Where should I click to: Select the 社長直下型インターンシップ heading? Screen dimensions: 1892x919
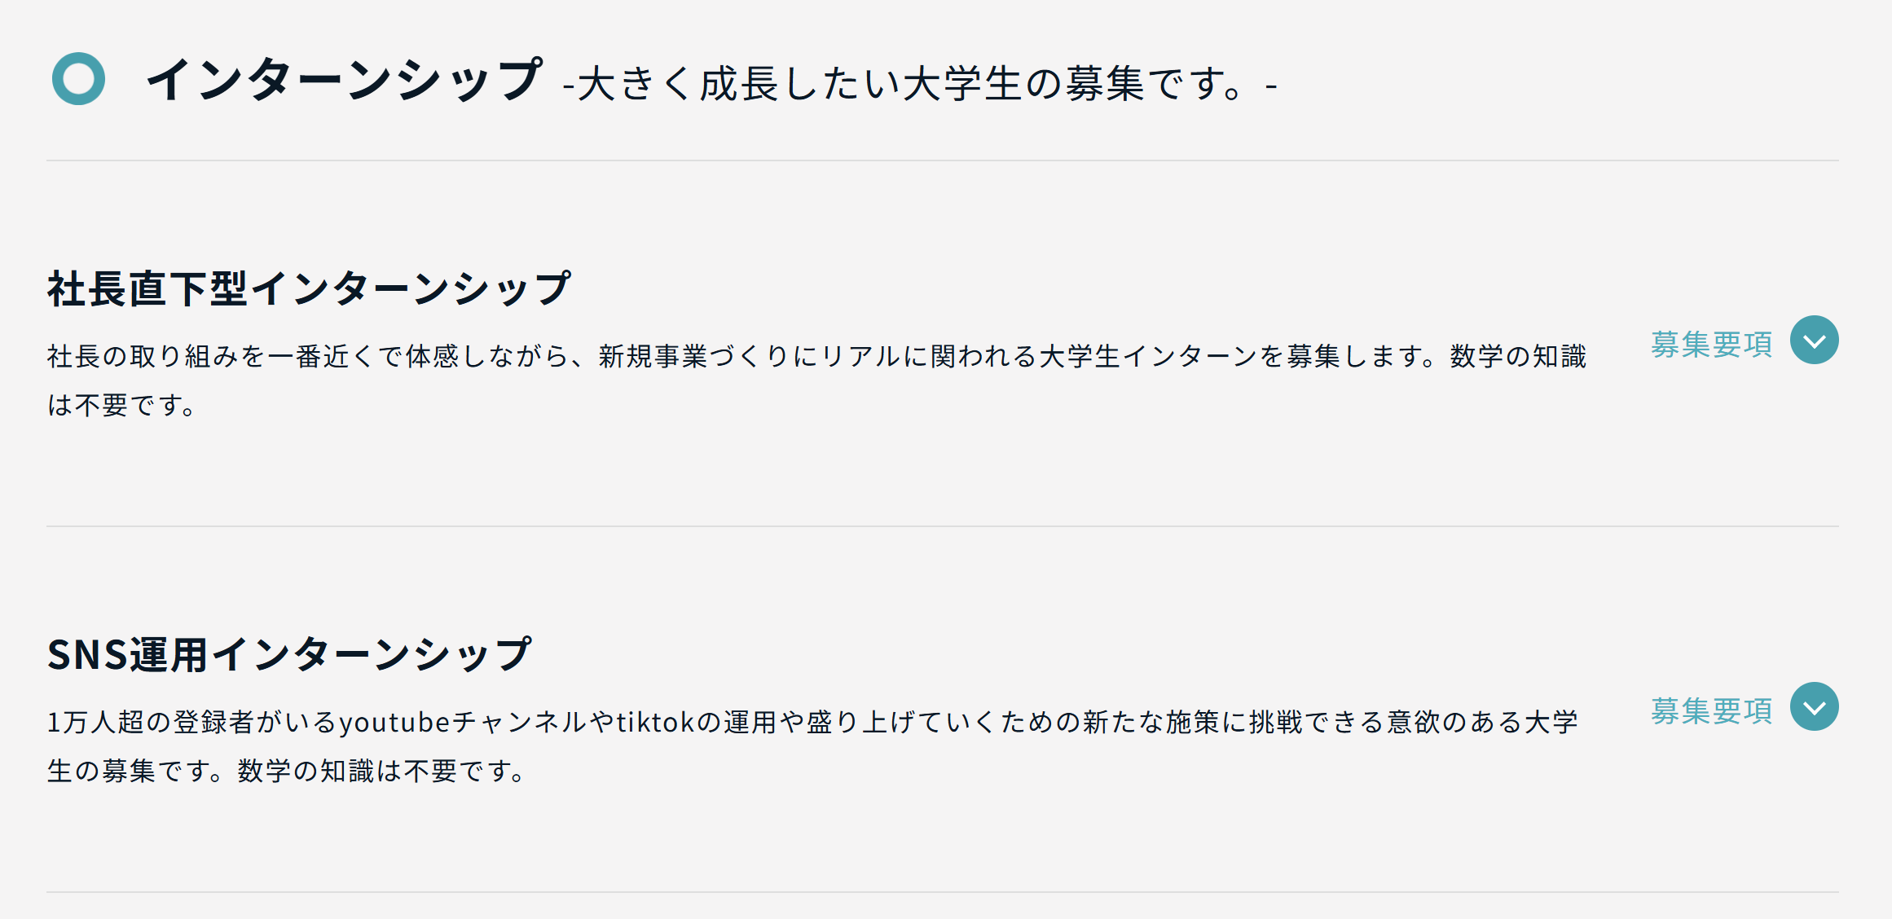point(309,288)
